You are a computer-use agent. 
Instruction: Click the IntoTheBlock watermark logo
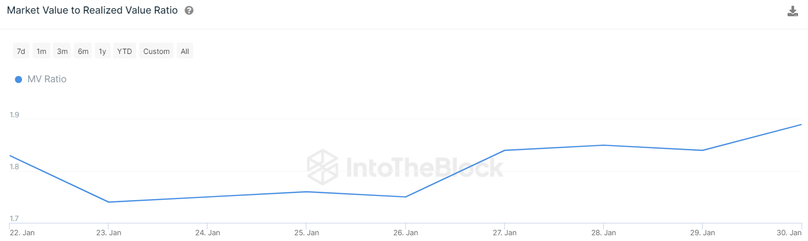click(405, 165)
